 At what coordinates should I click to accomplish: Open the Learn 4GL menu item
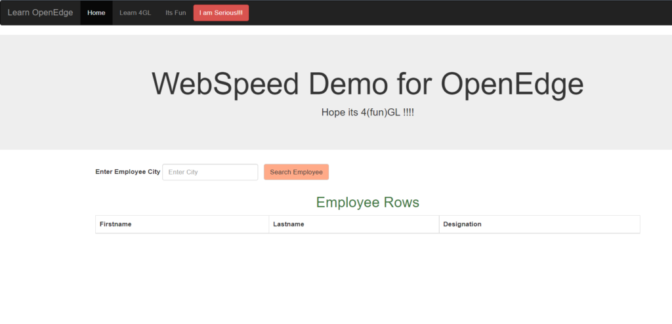coord(135,12)
